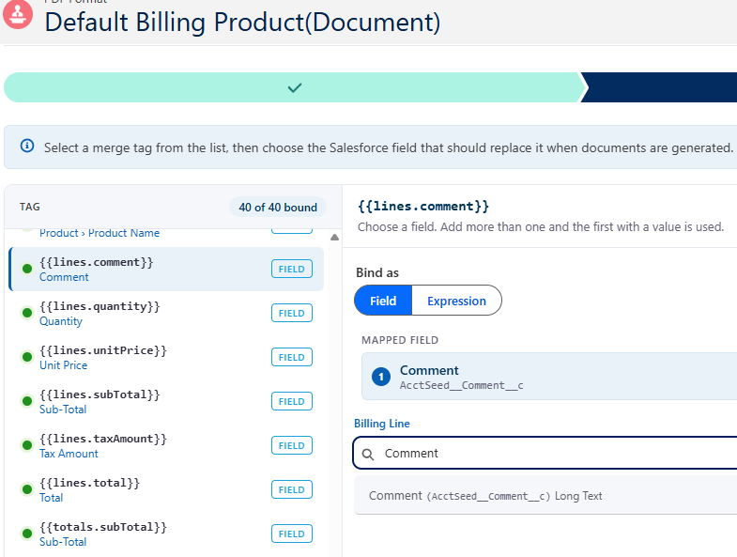Click the FIELD badge on lines.unitPrice row
Screen dimensions: 737x557
click(292, 358)
